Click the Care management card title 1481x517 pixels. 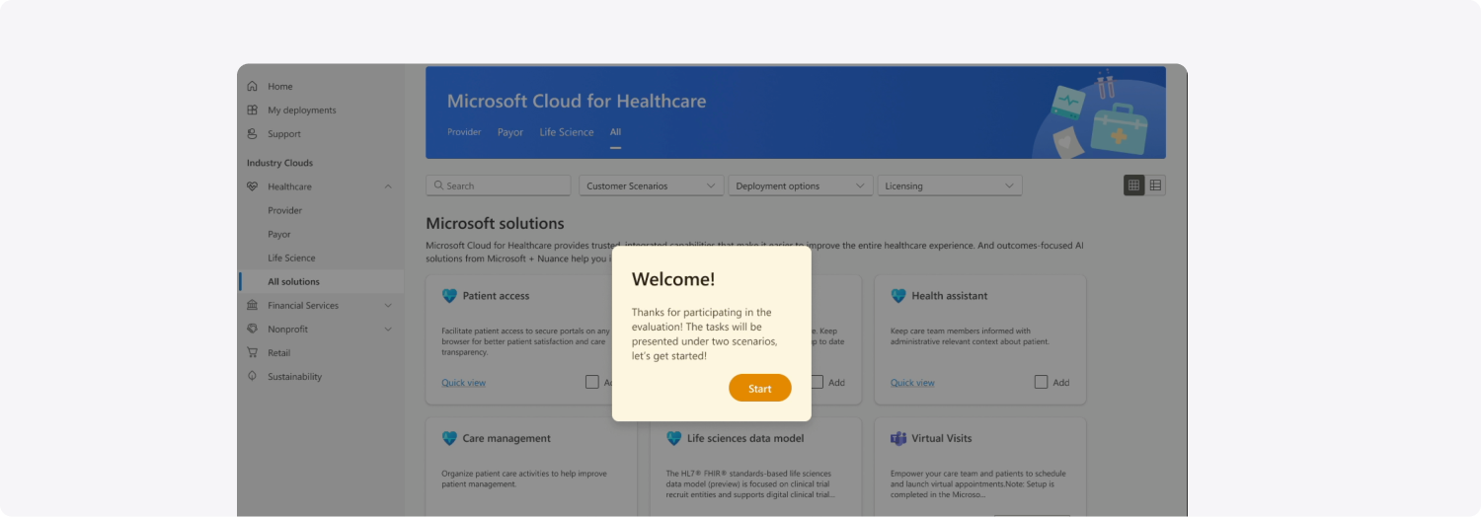coord(507,438)
